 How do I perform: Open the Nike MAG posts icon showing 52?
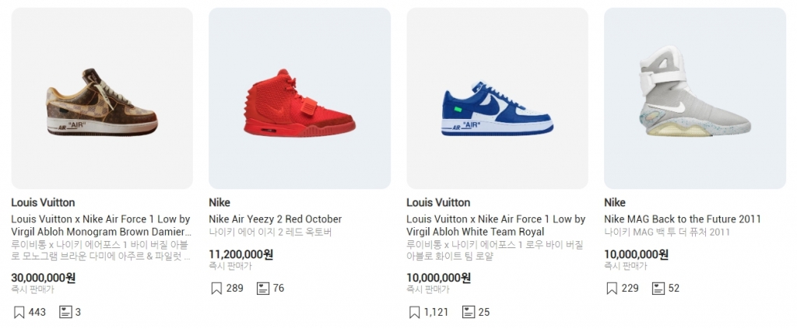tap(658, 289)
